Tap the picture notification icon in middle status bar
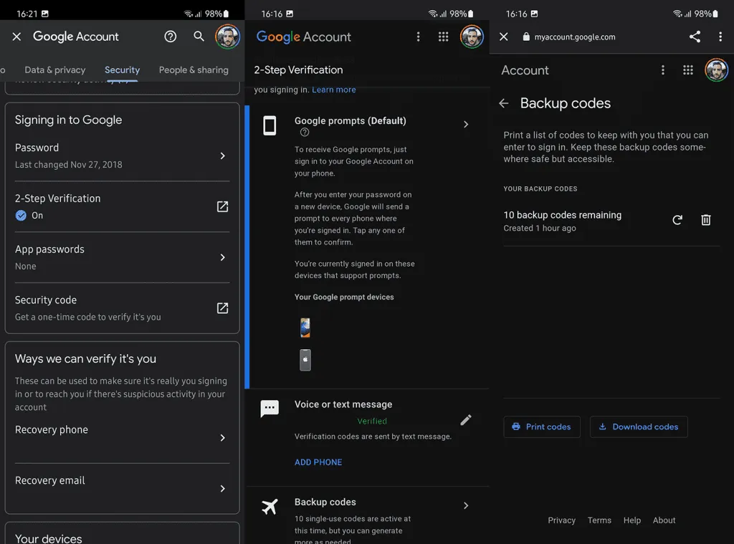Viewport: 734px width, 544px height. click(x=290, y=14)
